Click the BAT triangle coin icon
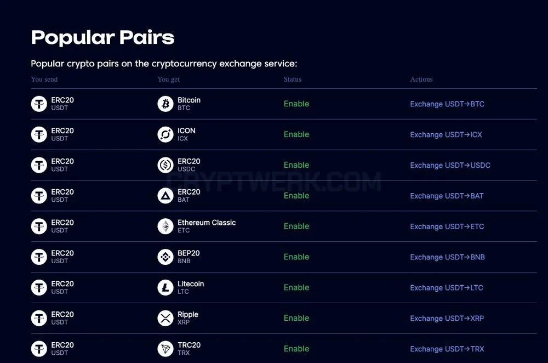The image size is (548, 363). [x=165, y=196]
